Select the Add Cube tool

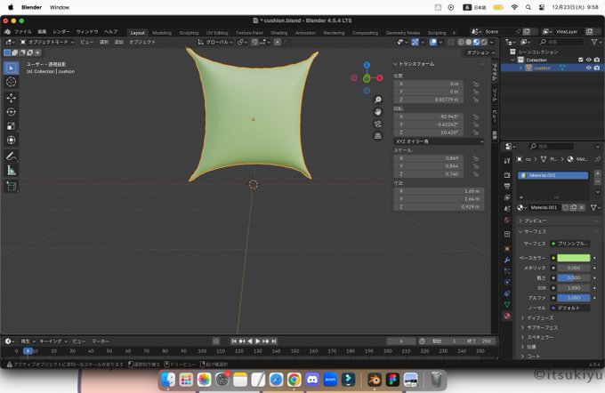click(12, 187)
